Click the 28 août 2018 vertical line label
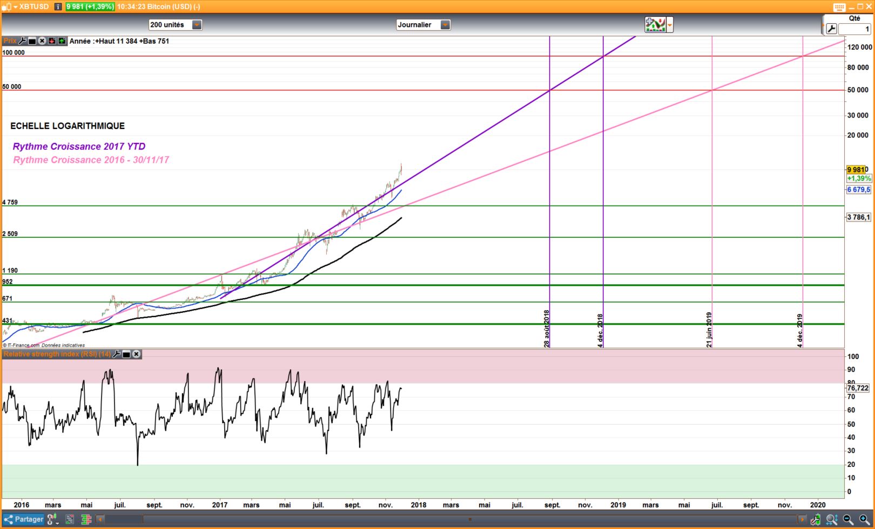Viewport: 875px width, 529px height. 547,328
